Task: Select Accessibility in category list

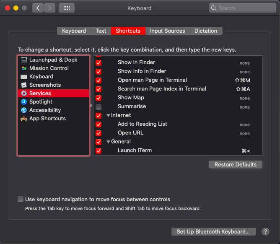Action: pyautogui.click(x=53, y=110)
